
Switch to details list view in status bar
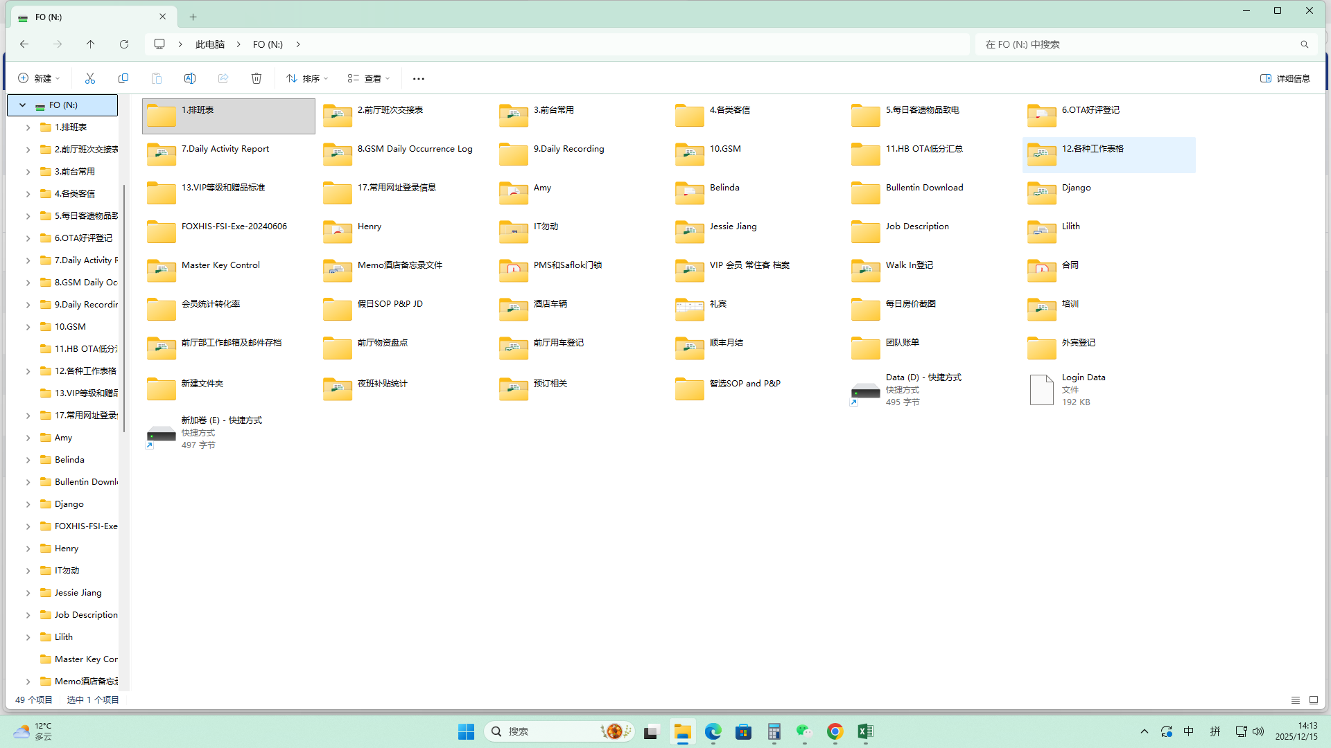tap(1295, 700)
